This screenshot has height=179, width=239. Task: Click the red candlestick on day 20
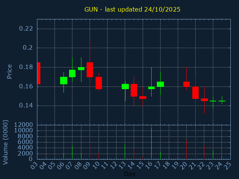click(x=186, y=84)
